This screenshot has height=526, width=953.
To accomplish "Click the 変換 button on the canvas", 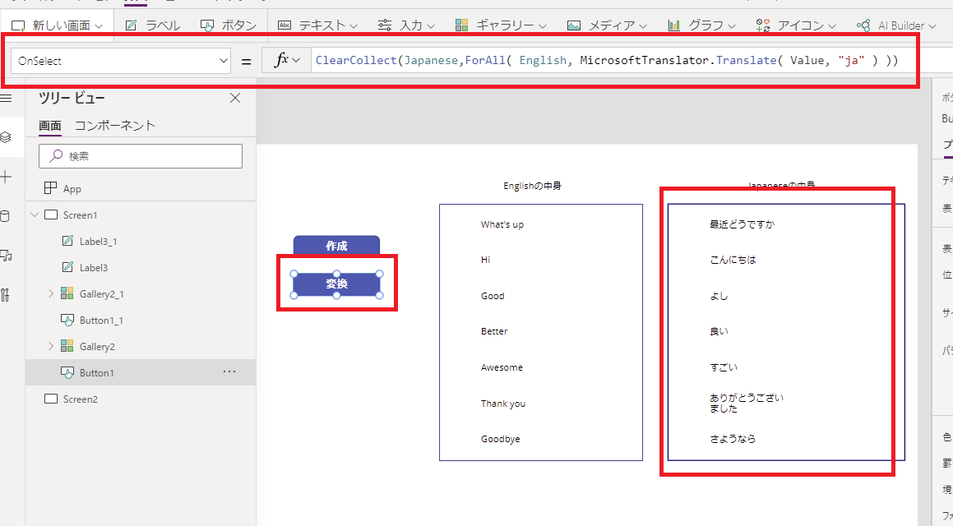I will click(335, 283).
